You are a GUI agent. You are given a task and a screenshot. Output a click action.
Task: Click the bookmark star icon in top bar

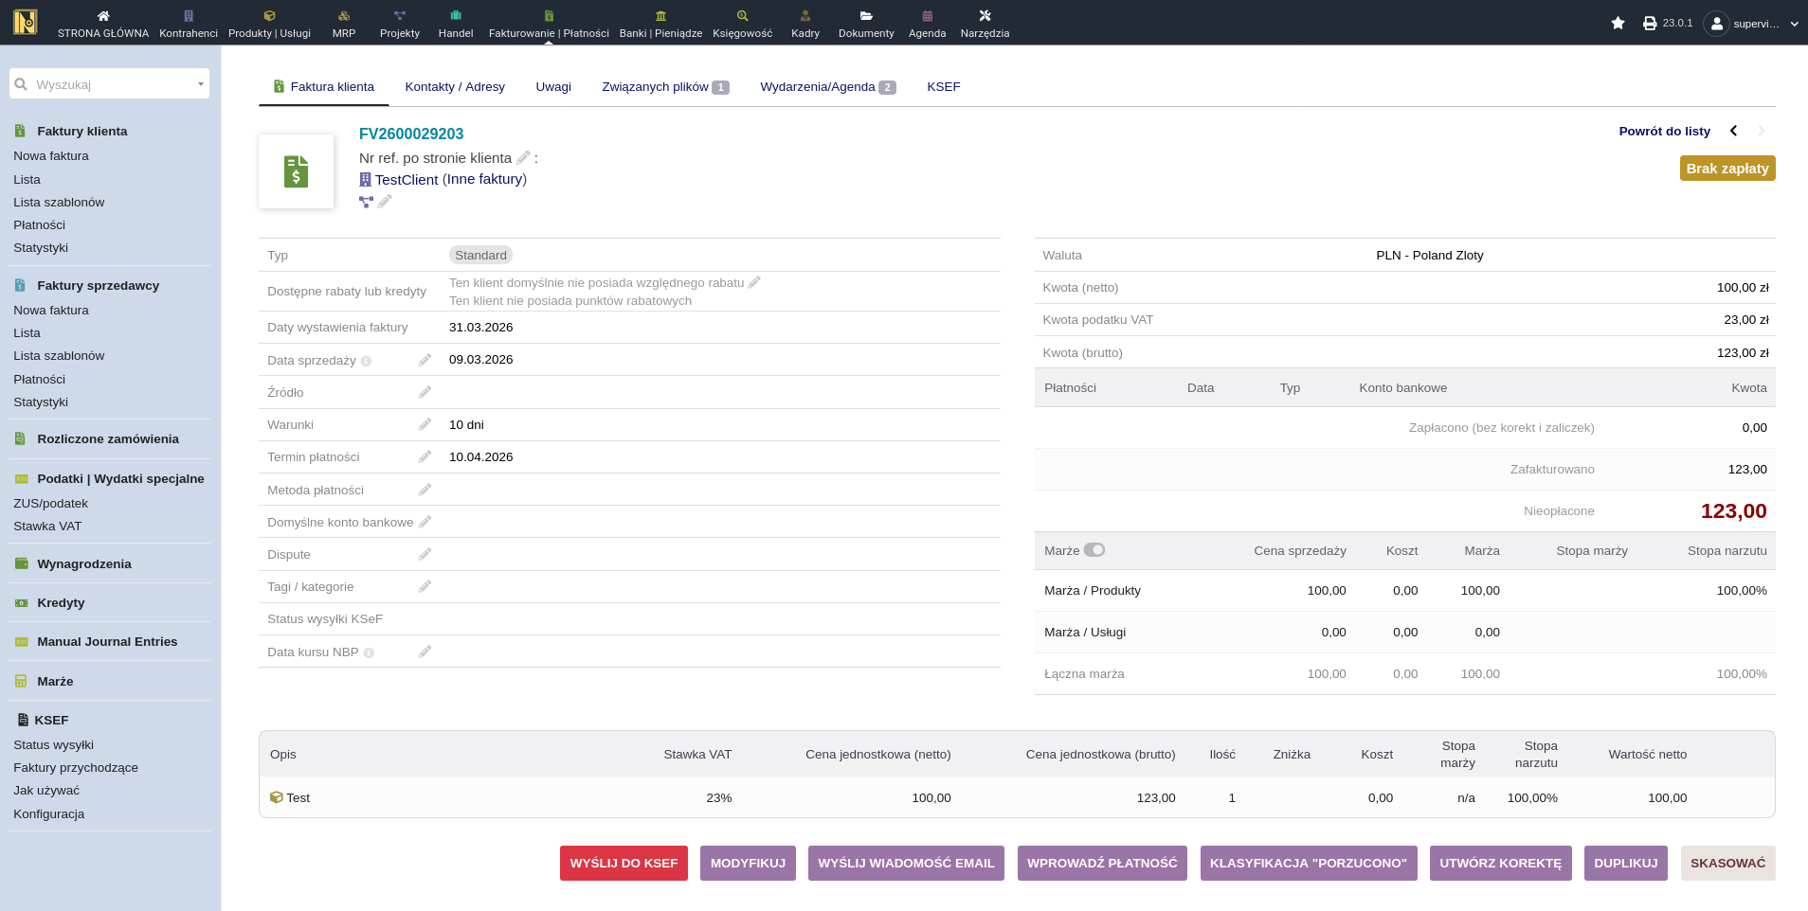click(x=1618, y=23)
